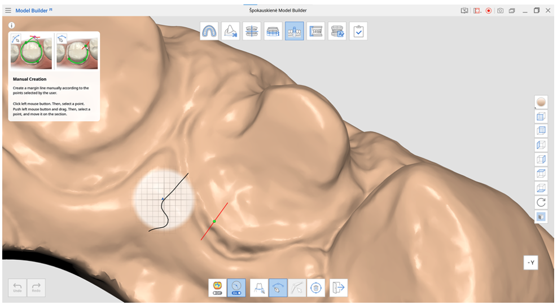Open the model base height step
Viewport: 557px width, 305px height.
tap(273, 31)
